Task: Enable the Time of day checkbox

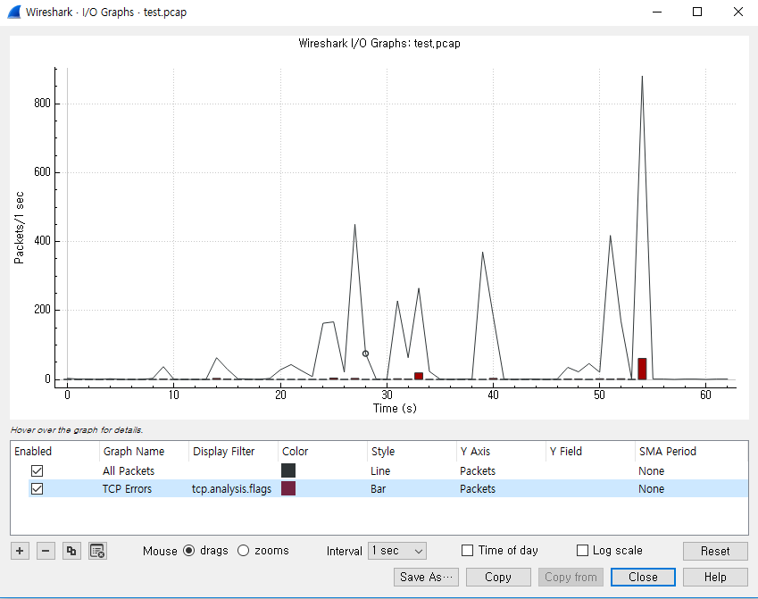Action: click(467, 551)
